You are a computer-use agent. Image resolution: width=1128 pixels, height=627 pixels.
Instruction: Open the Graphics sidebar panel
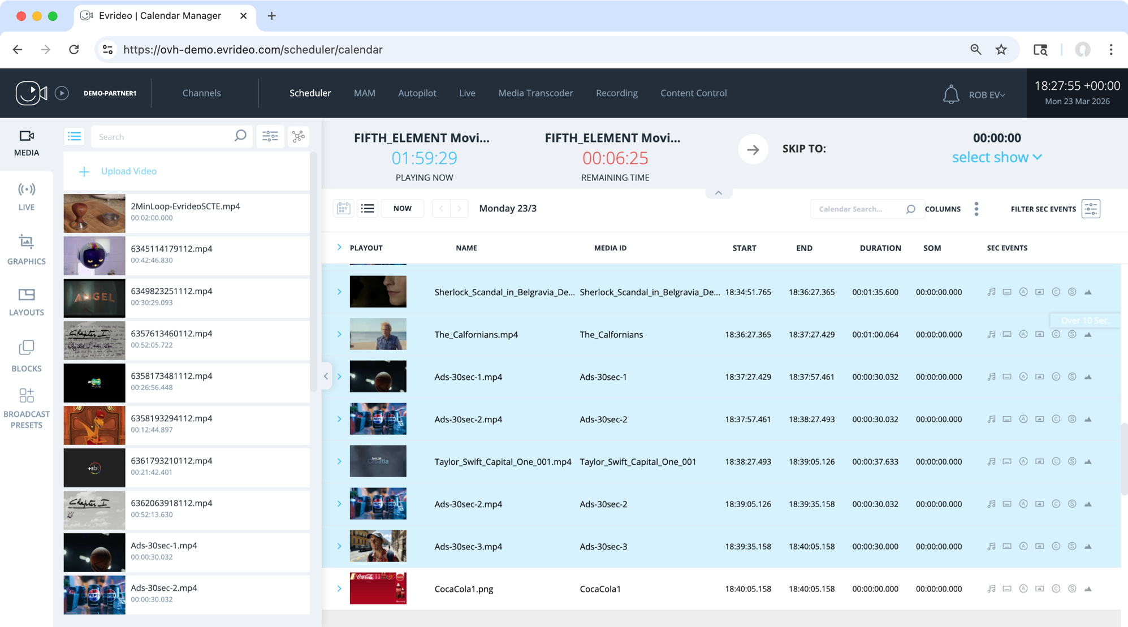point(26,249)
